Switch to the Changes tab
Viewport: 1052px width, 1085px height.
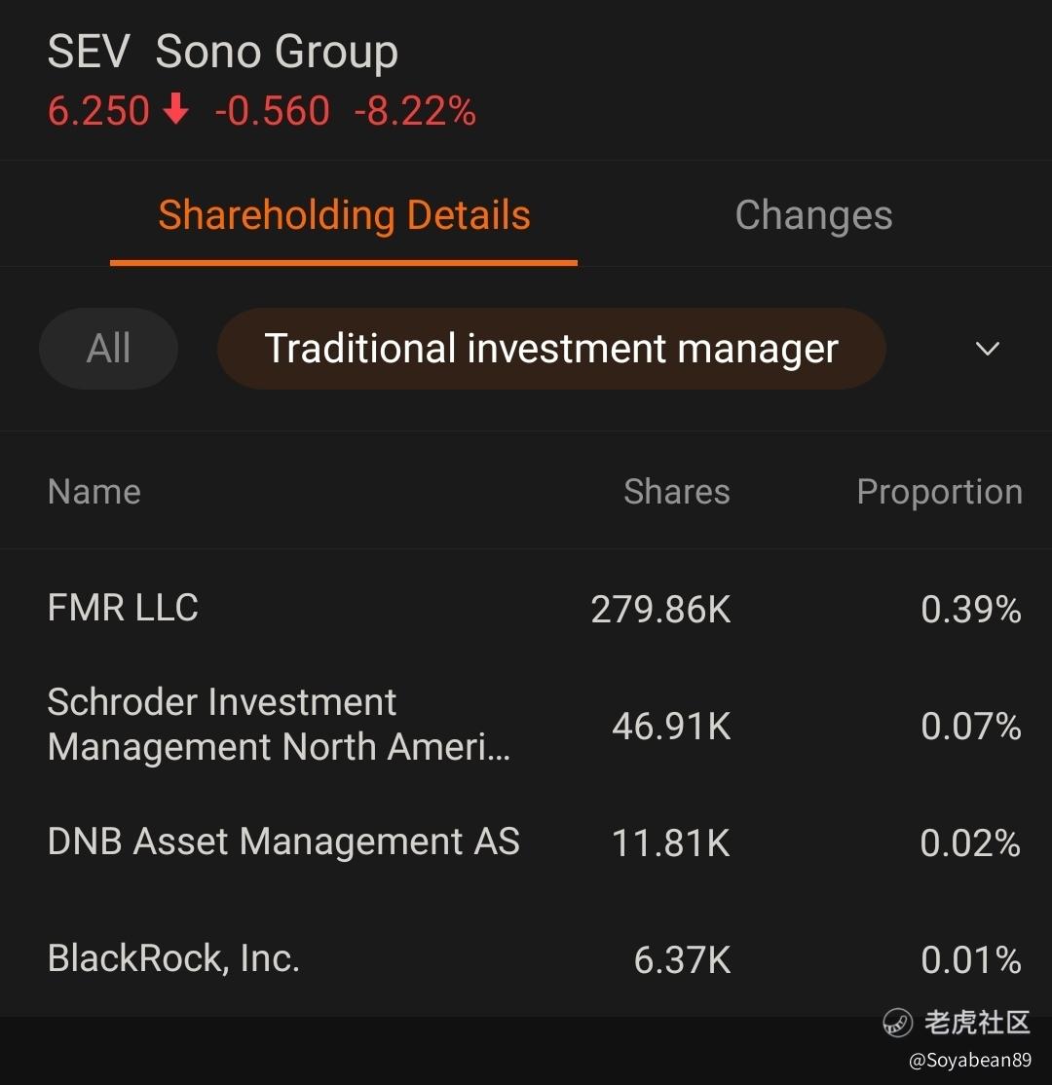(x=814, y=214)
